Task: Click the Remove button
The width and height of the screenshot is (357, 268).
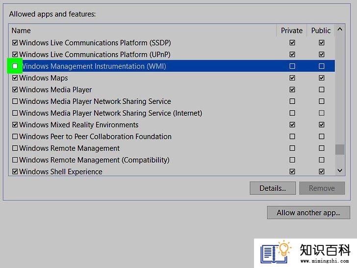Action: point(322,188)
